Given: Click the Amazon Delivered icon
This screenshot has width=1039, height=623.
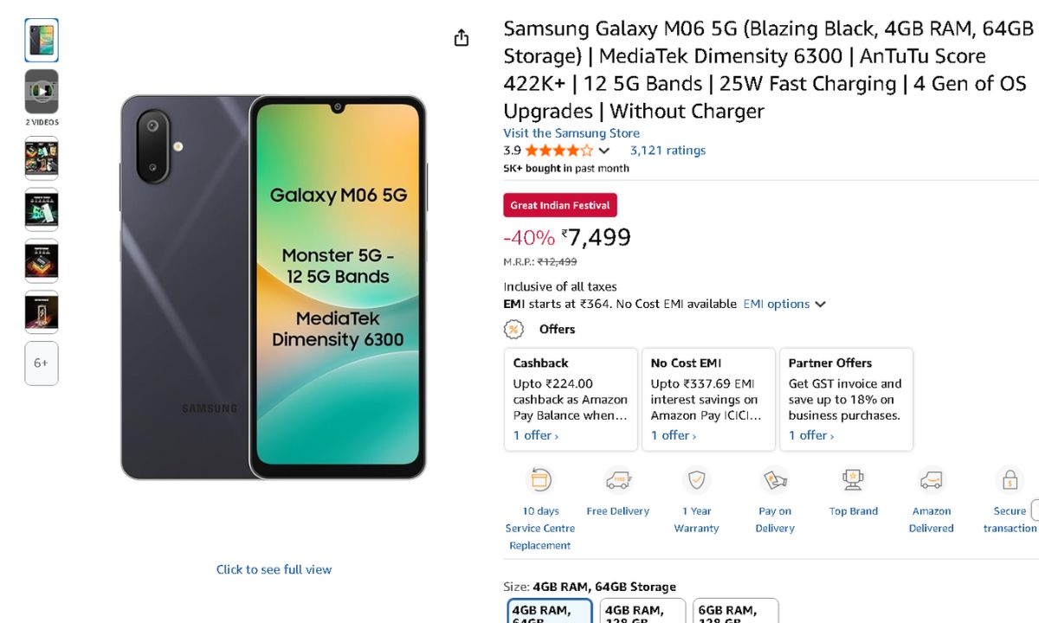Looking at the screenshot, I should click(931, 479).
